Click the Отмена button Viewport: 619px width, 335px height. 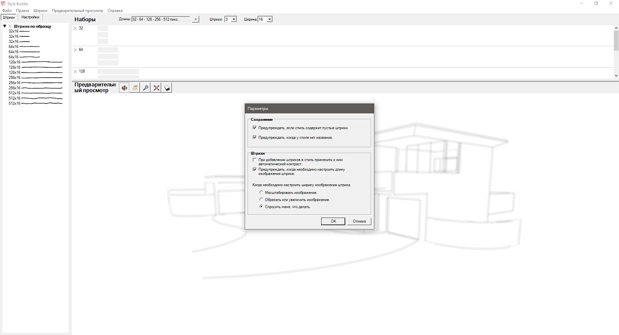[x=359, y=221]
